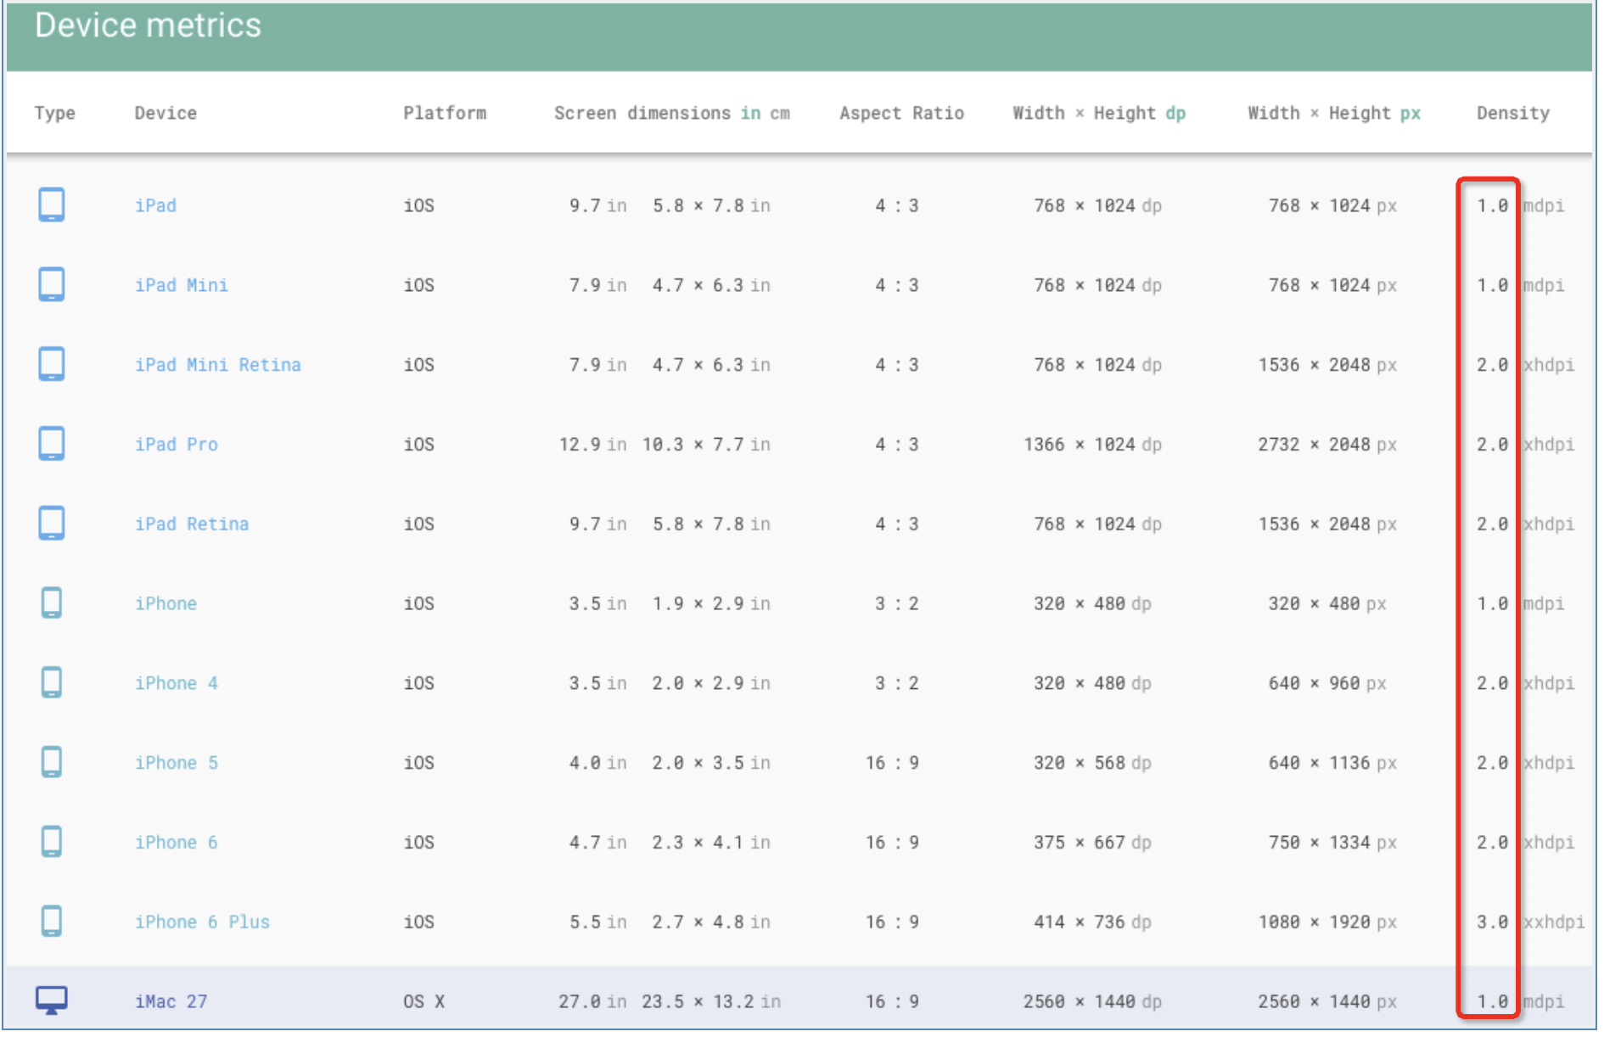Switch screen dimensions unit to 'cm'
This screenshot has width=1604, height=1037.
pyautogui.click(x=780, y=113)
